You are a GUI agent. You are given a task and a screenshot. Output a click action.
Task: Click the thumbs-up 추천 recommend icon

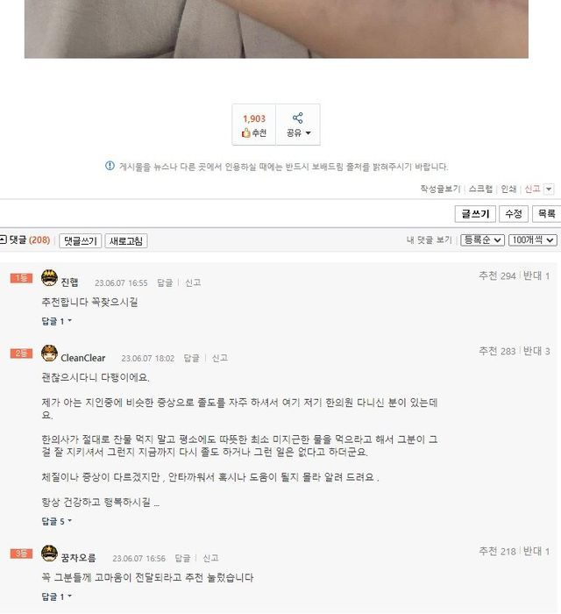click(246, 133)
